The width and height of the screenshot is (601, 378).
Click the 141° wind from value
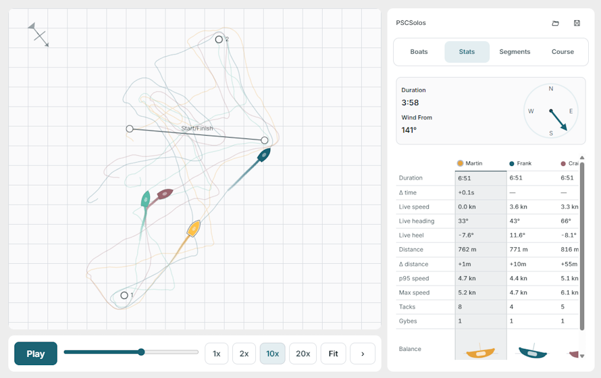tap(409, 130)
